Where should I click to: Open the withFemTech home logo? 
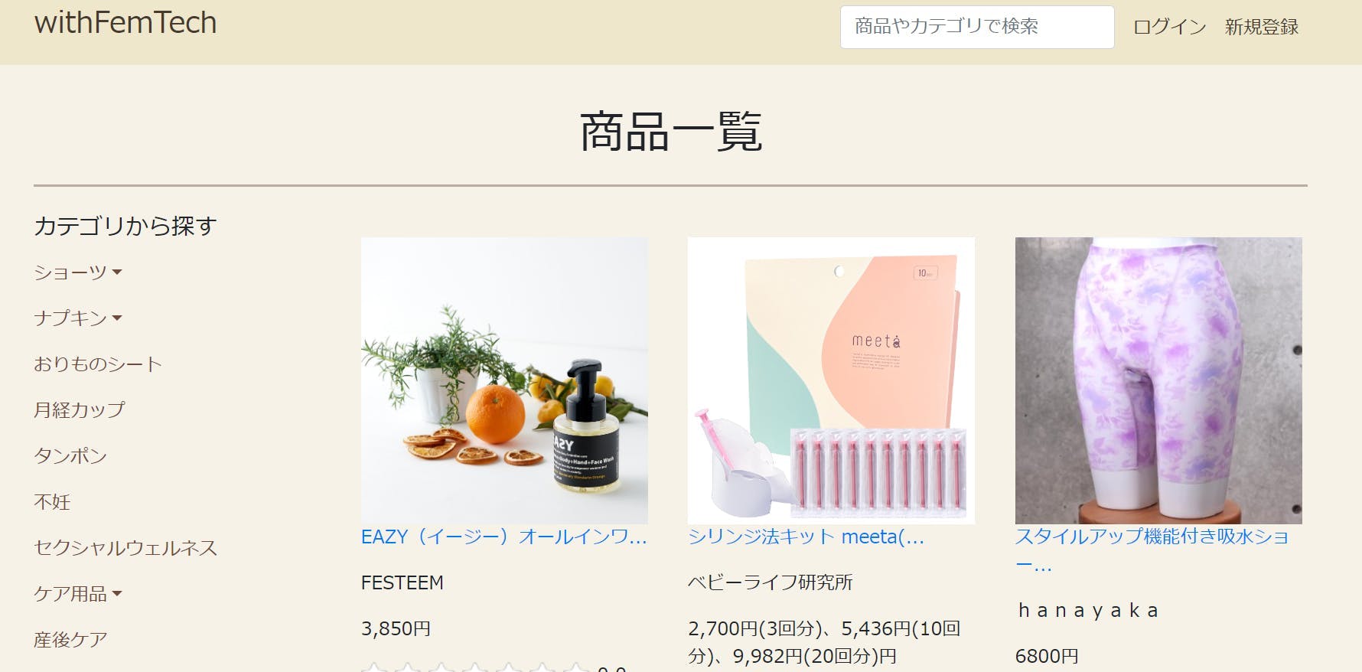click(x=125, y=23)
